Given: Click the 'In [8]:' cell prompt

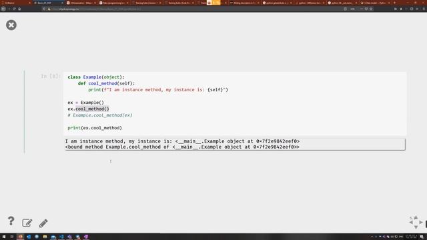Looking at the screenshot, I should tap(51, 76).
